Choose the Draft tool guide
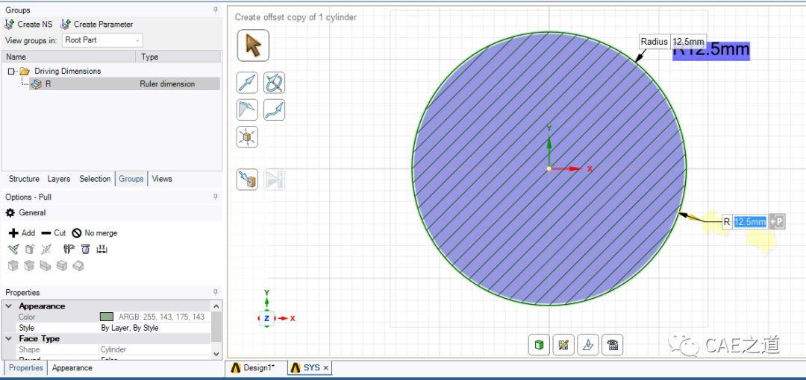The height and width of the screenshot is (380, 806). coord(247,110)
